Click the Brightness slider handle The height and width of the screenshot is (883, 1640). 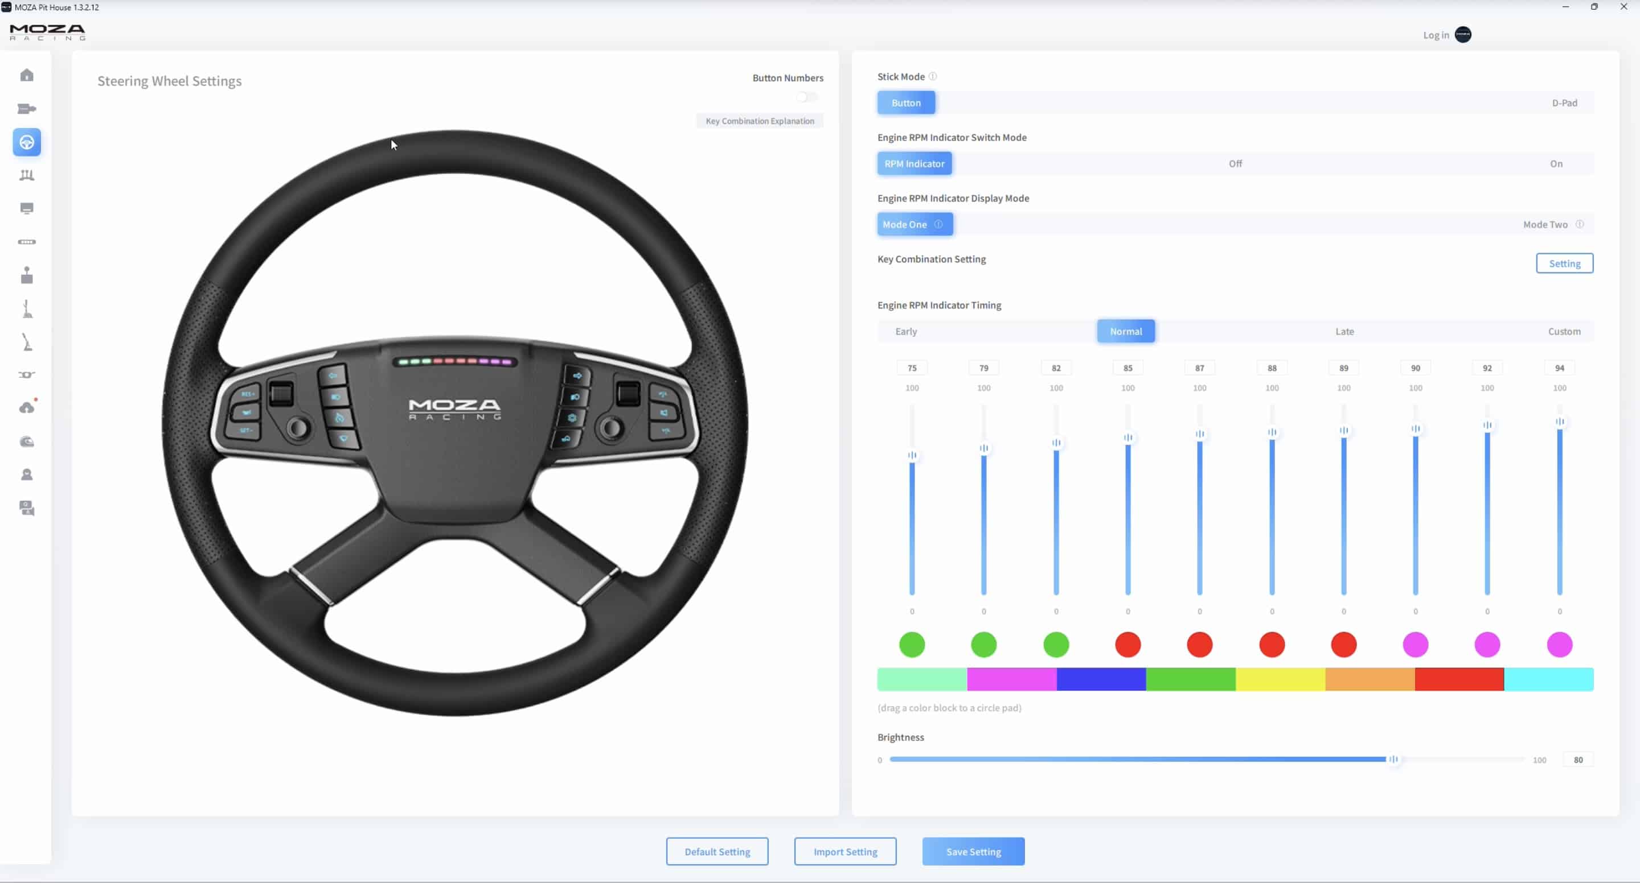click(x=1393, y=759)
